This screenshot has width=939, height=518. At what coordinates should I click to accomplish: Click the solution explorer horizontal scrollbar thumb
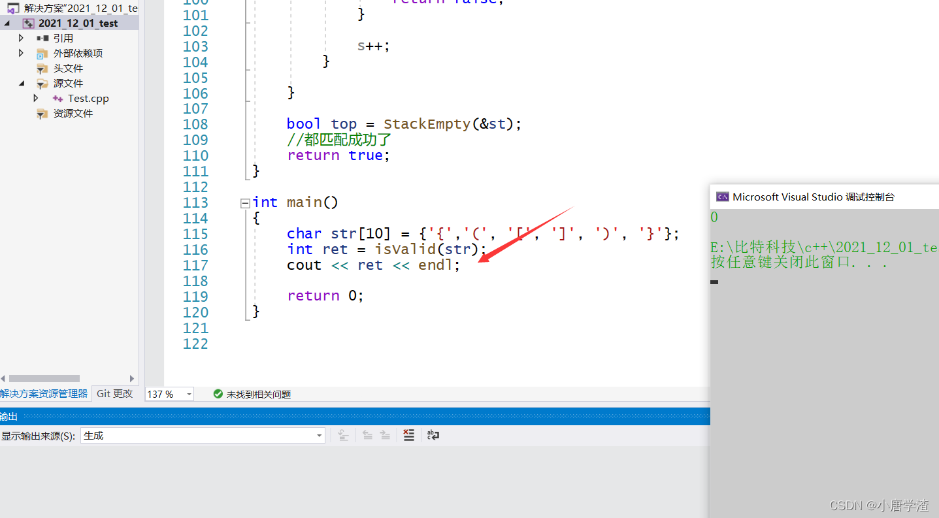(44, 378)
